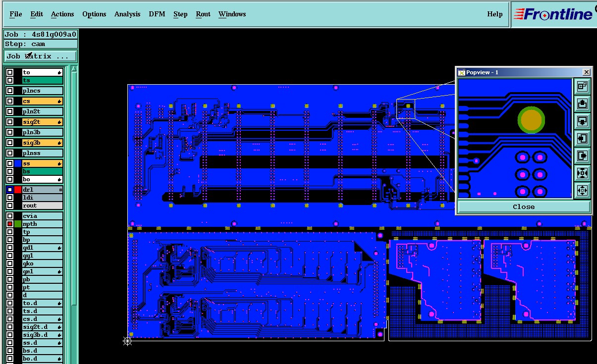Click the Popview title bar window icon

[x=461, y=72]
